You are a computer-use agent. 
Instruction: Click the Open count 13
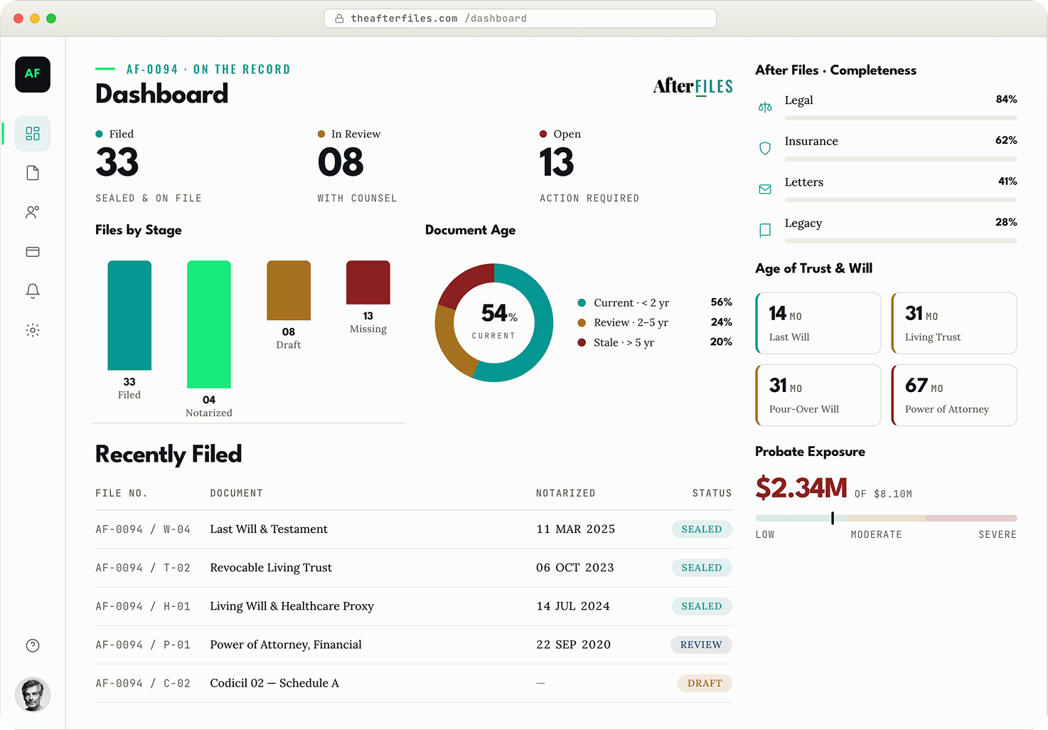[557, 162]
